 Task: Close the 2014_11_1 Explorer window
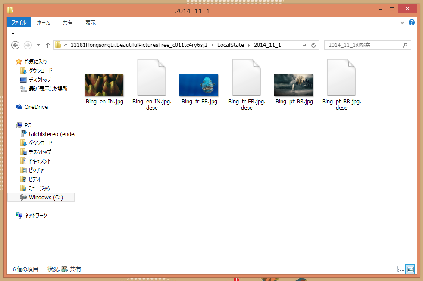click(x=407, y=9)
